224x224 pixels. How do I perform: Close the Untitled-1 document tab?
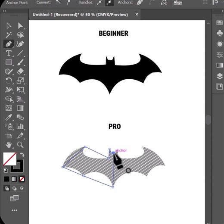tap(137, 14)
